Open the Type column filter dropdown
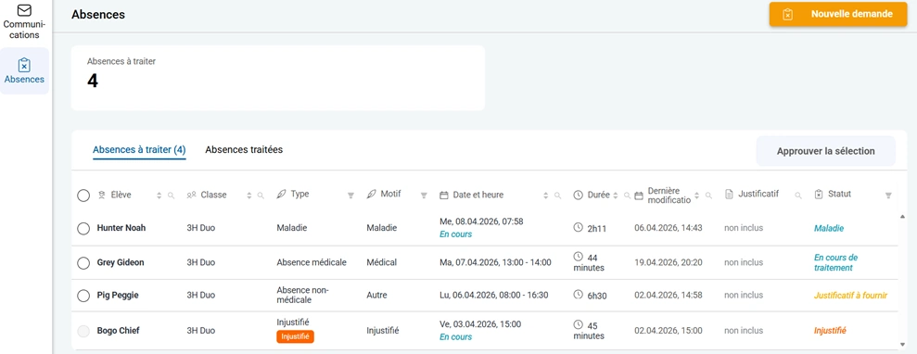This screenshot has height=354, width=917. click(x=350, y=196)
